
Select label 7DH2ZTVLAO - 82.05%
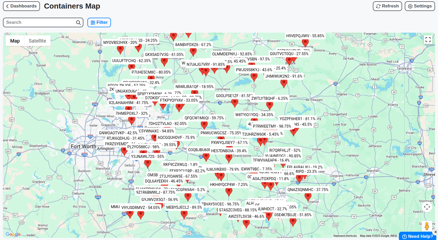point(168,124)
